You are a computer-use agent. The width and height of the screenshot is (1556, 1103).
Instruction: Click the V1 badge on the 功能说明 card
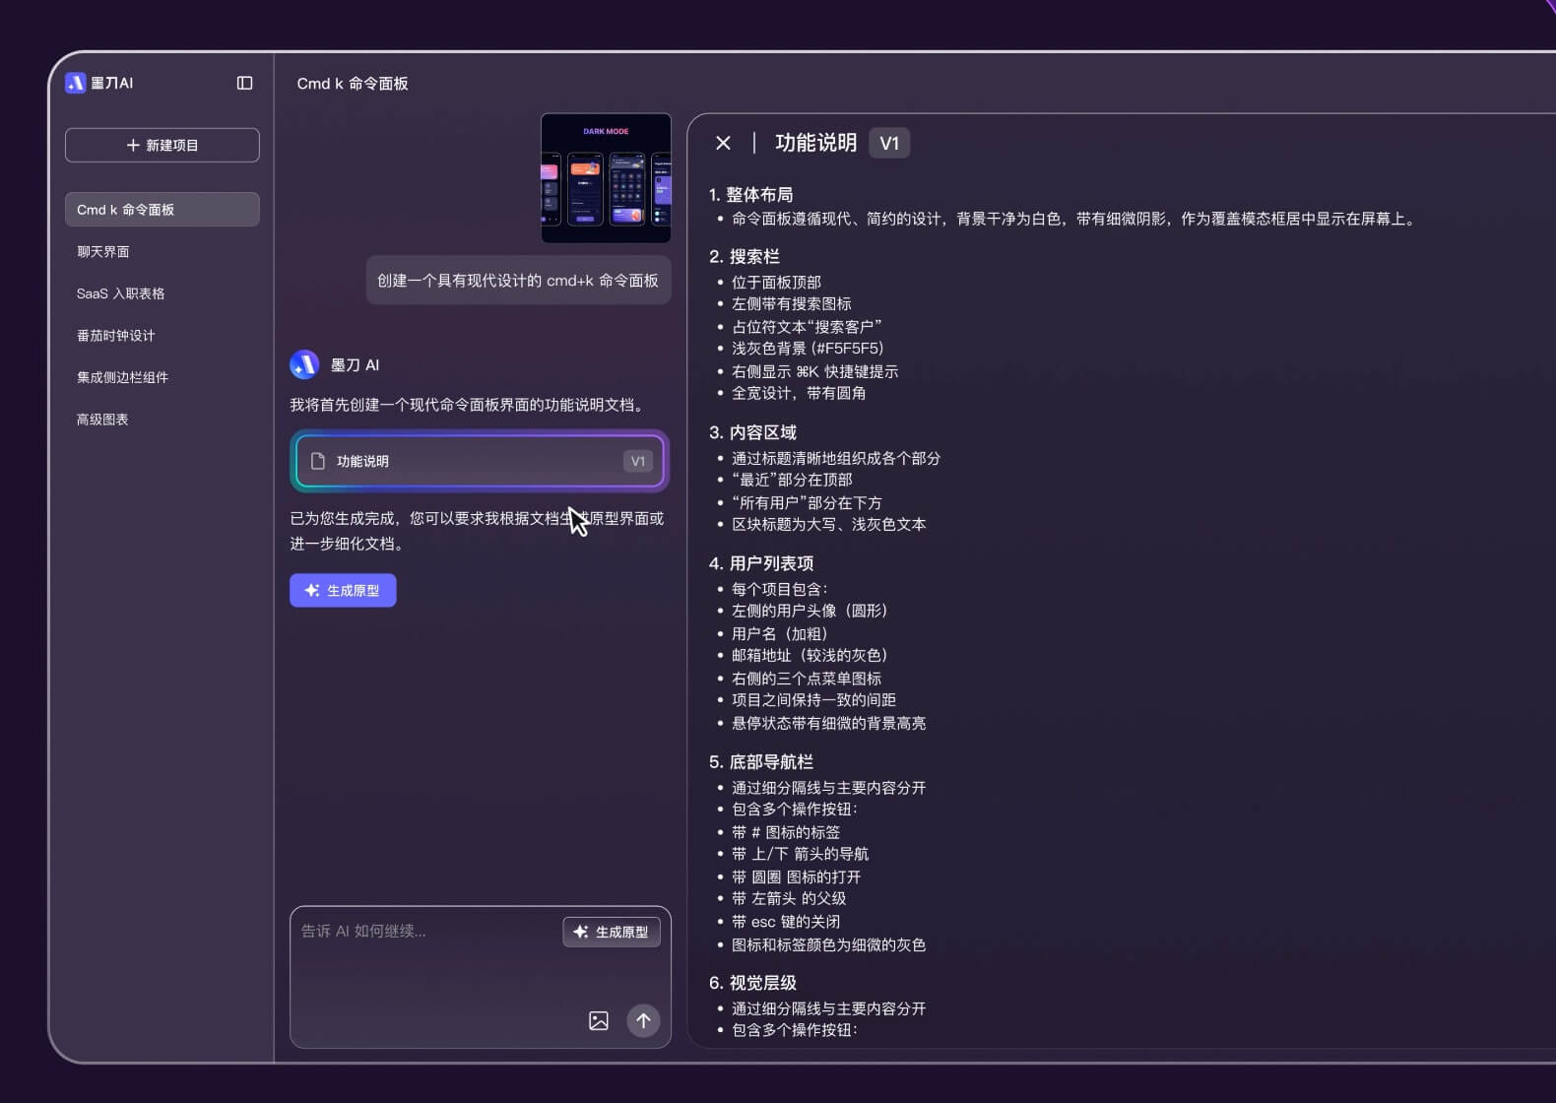point(637,461)
